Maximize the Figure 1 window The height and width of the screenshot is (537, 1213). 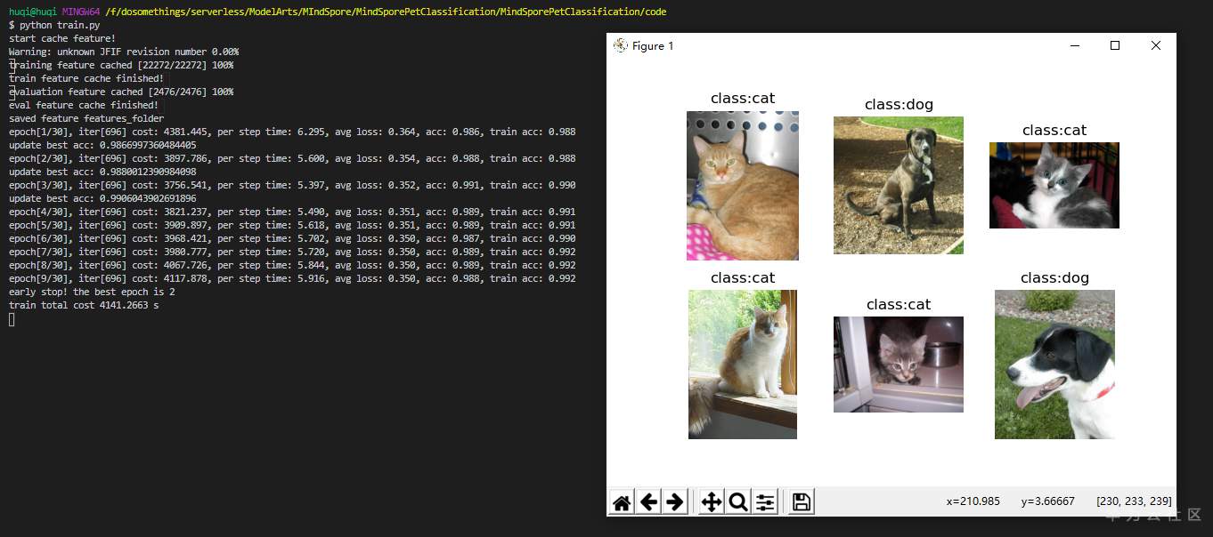coord(1115,45)
